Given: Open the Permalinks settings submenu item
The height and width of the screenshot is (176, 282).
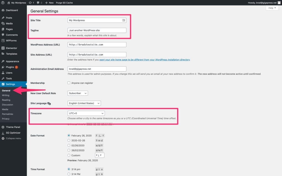Looking at the screenshot, I should click(7, 114).
